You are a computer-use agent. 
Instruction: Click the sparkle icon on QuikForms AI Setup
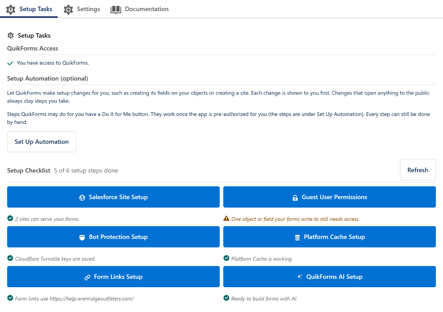(x=300, y=277)
